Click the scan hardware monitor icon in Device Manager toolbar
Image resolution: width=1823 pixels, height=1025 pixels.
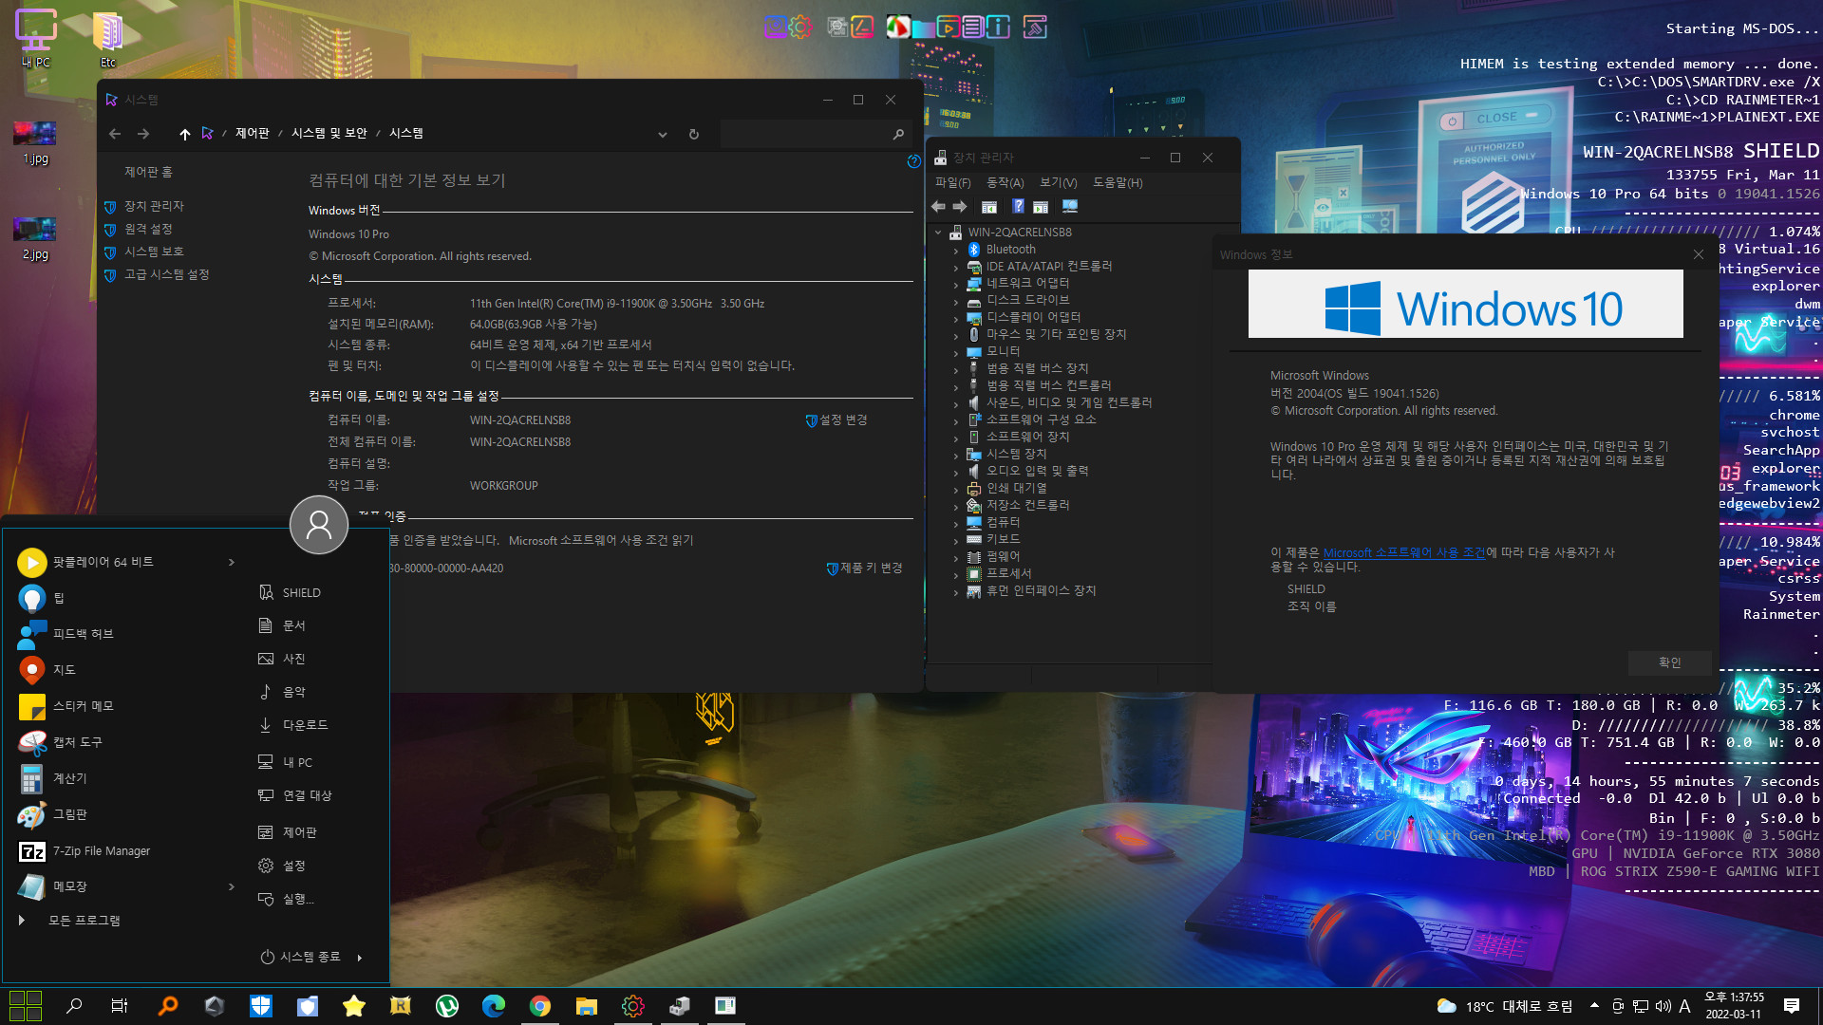[x=1070, y=206]
